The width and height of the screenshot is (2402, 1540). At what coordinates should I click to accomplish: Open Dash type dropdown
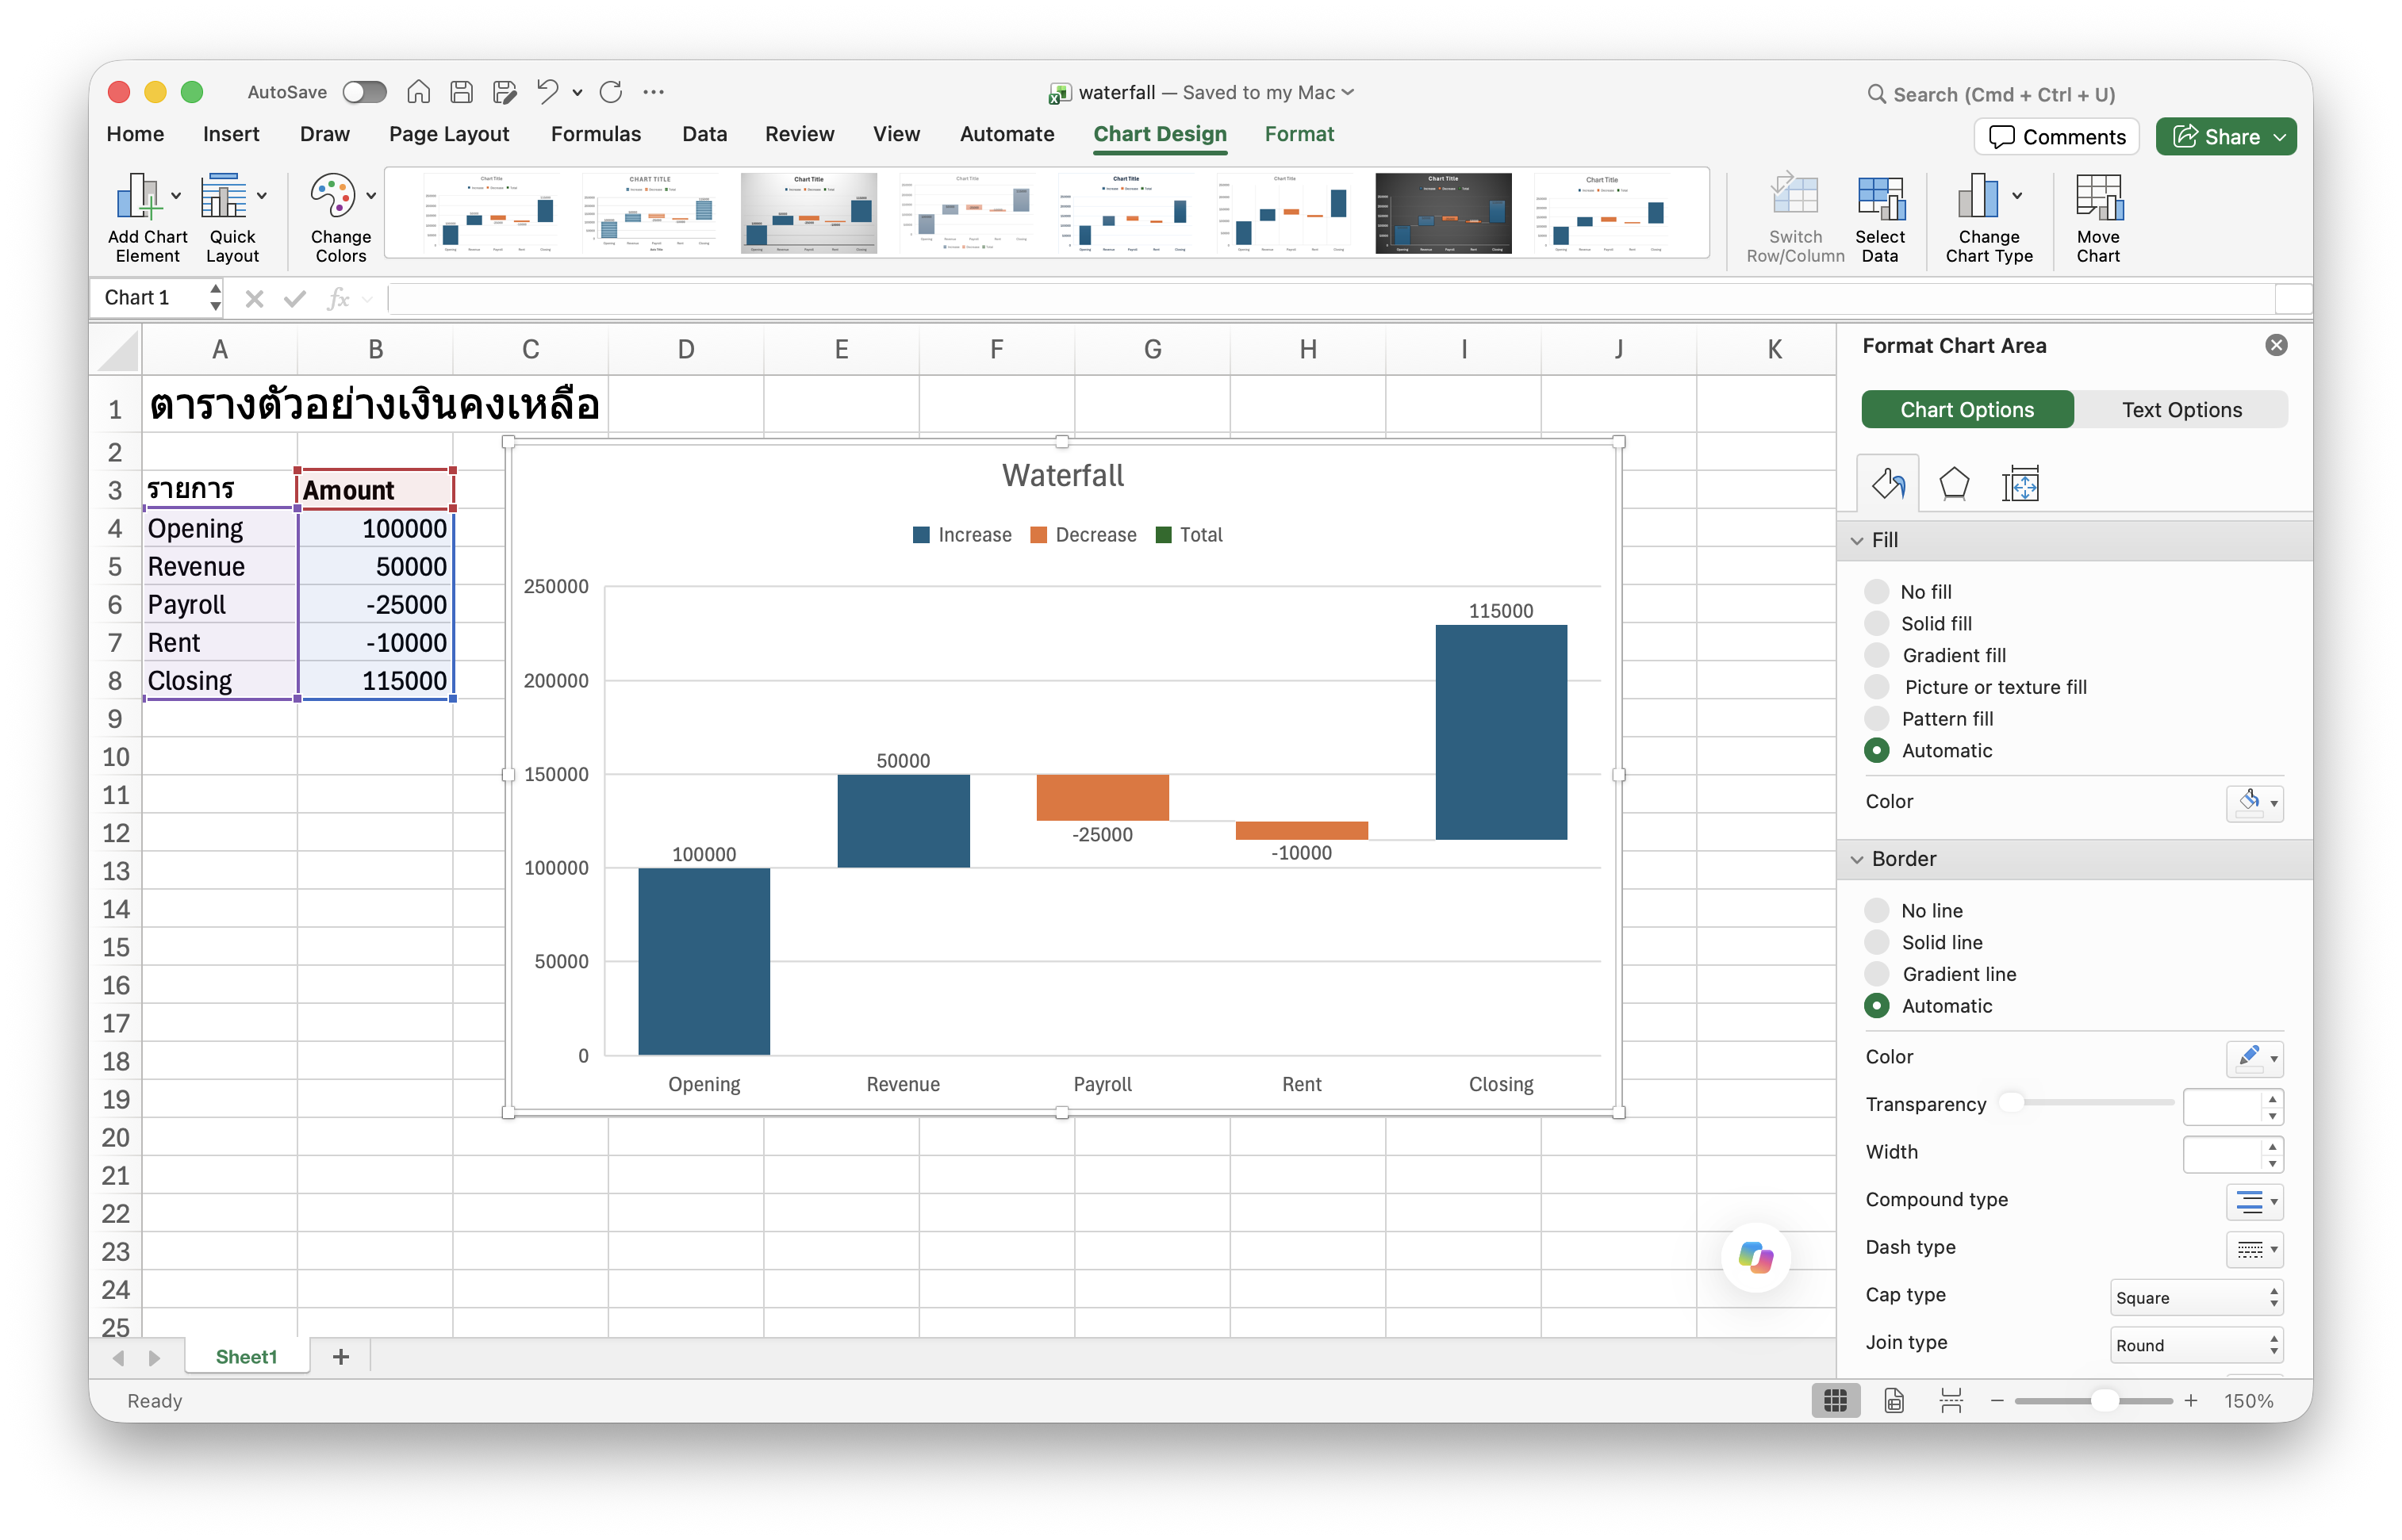point(2254,1249)
